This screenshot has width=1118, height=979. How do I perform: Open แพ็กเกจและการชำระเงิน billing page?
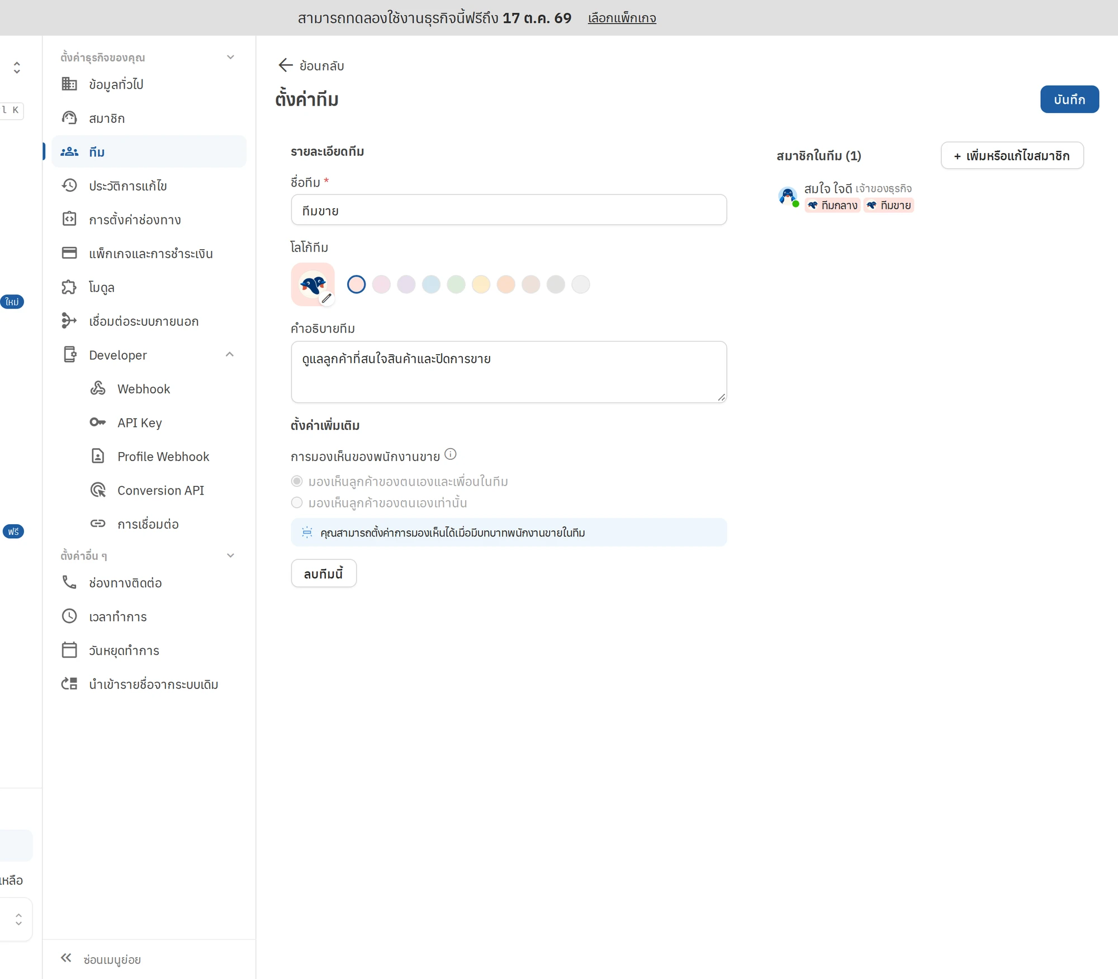pyautogui.click(x=149, y=253)
